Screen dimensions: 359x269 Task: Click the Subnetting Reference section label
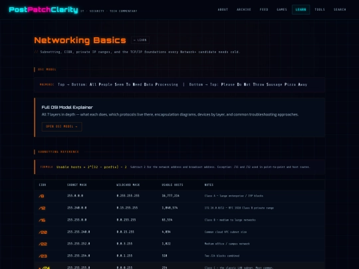58,151
